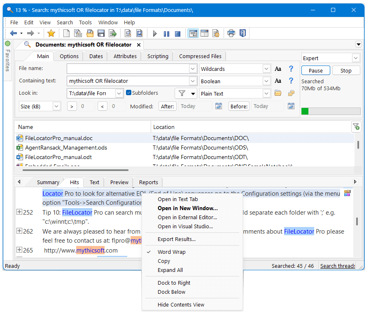Toggle case sensitivity Aa for Containing text
The width and height of the screenshot is (371, 316).
click(278, 81)
